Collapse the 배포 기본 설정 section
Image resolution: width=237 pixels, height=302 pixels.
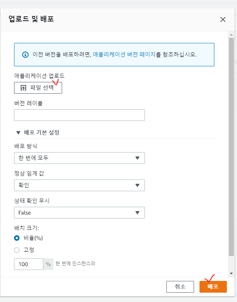point(18,133)
